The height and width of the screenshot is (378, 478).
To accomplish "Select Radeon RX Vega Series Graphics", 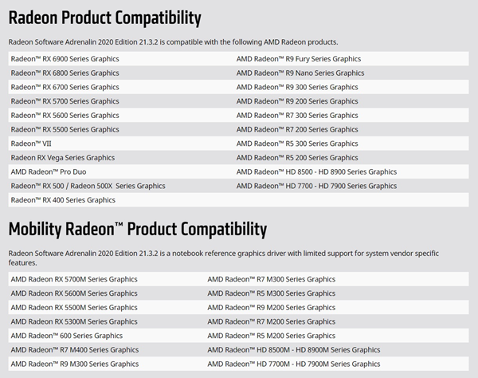I will pyautogui.click(x=63, y=158).
